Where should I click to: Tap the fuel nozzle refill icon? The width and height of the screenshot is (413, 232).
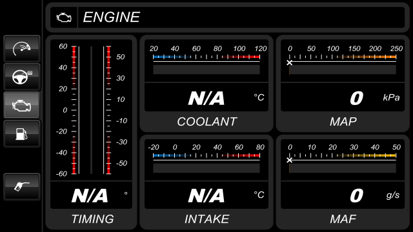point(22,187)
